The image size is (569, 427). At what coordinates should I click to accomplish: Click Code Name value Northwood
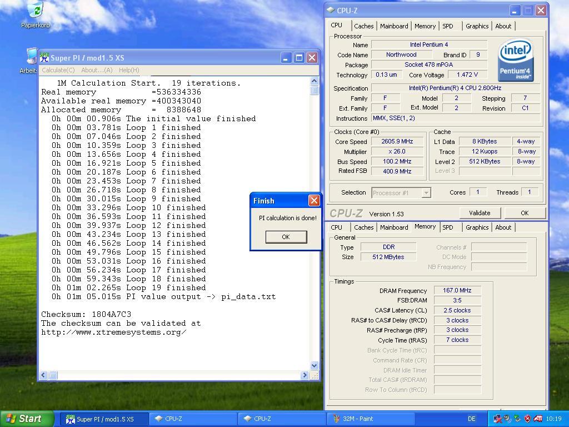(x=401, y=54)
